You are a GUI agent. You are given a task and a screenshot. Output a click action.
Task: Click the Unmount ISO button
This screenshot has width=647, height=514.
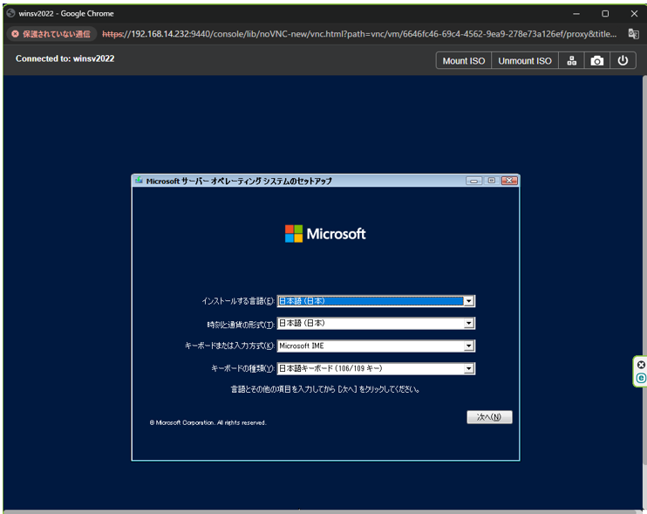[524, 61]
